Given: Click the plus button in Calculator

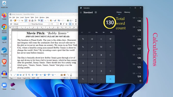Looking at the screenshot, I should click(110, 71).
